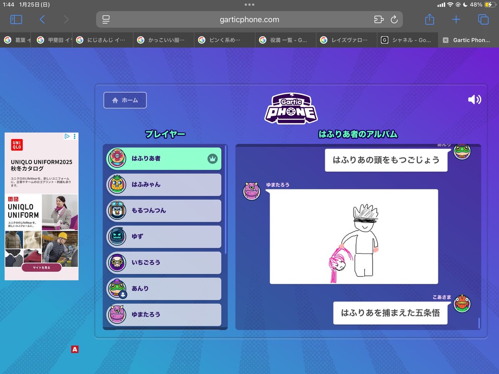Viewport: 499px width, 374px height.
Task: Click the プレイヤー heading
Action: tap(165, 134)
